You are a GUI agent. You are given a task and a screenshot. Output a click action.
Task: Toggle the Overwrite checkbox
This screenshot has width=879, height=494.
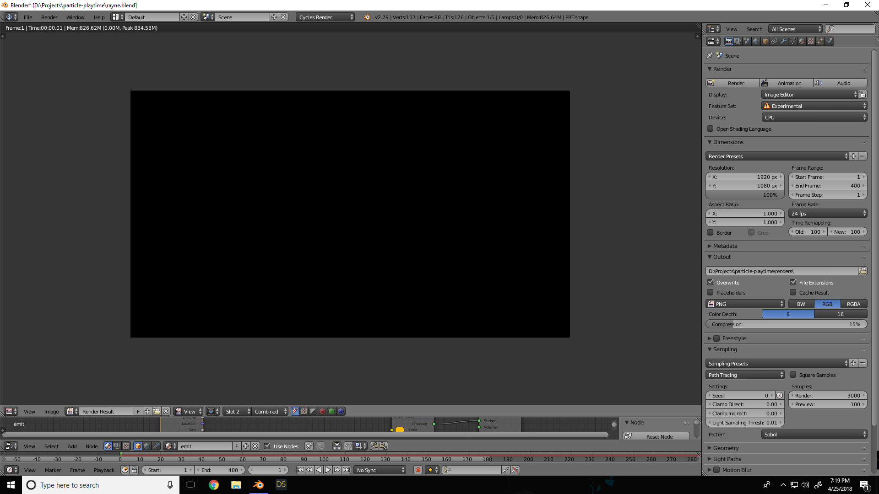pyautogui.click(x=710, y=283)
